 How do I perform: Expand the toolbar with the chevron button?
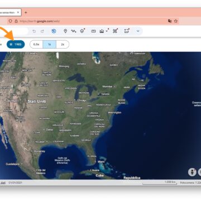tap(138, 31)
